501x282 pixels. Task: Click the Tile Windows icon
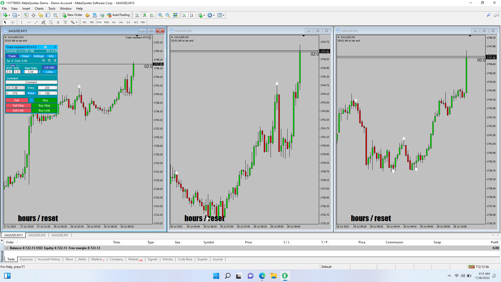point(175,15)
